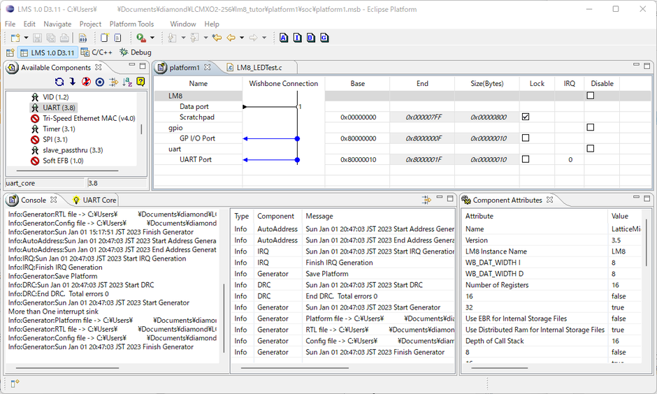Screen dimensions: 657x394
Task: Click the 'I' toolbar icon
Action: pyautogui.click(x=297, y=38)
